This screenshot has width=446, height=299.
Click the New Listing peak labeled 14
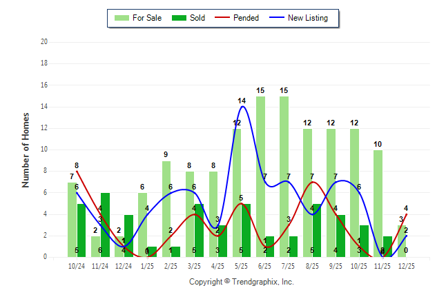click(242, 107)
